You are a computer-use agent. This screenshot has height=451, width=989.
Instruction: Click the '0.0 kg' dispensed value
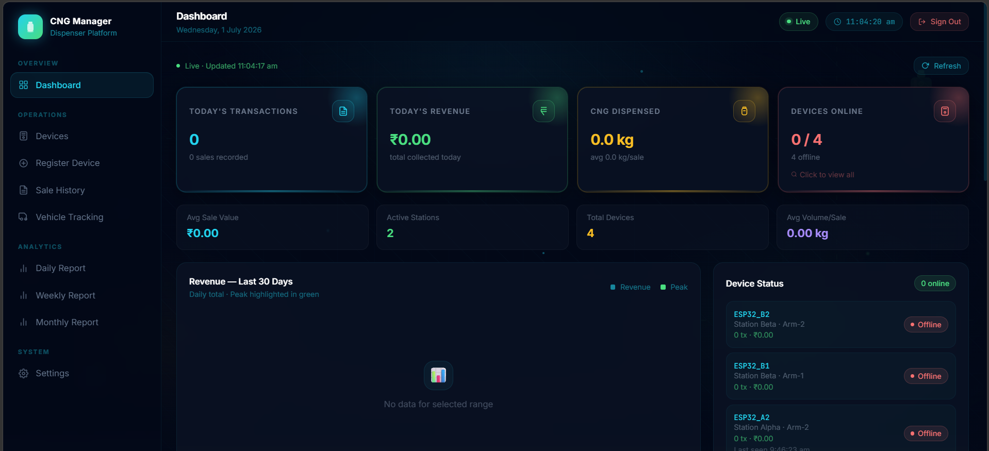pyautogui.click(x=612, y=140)
